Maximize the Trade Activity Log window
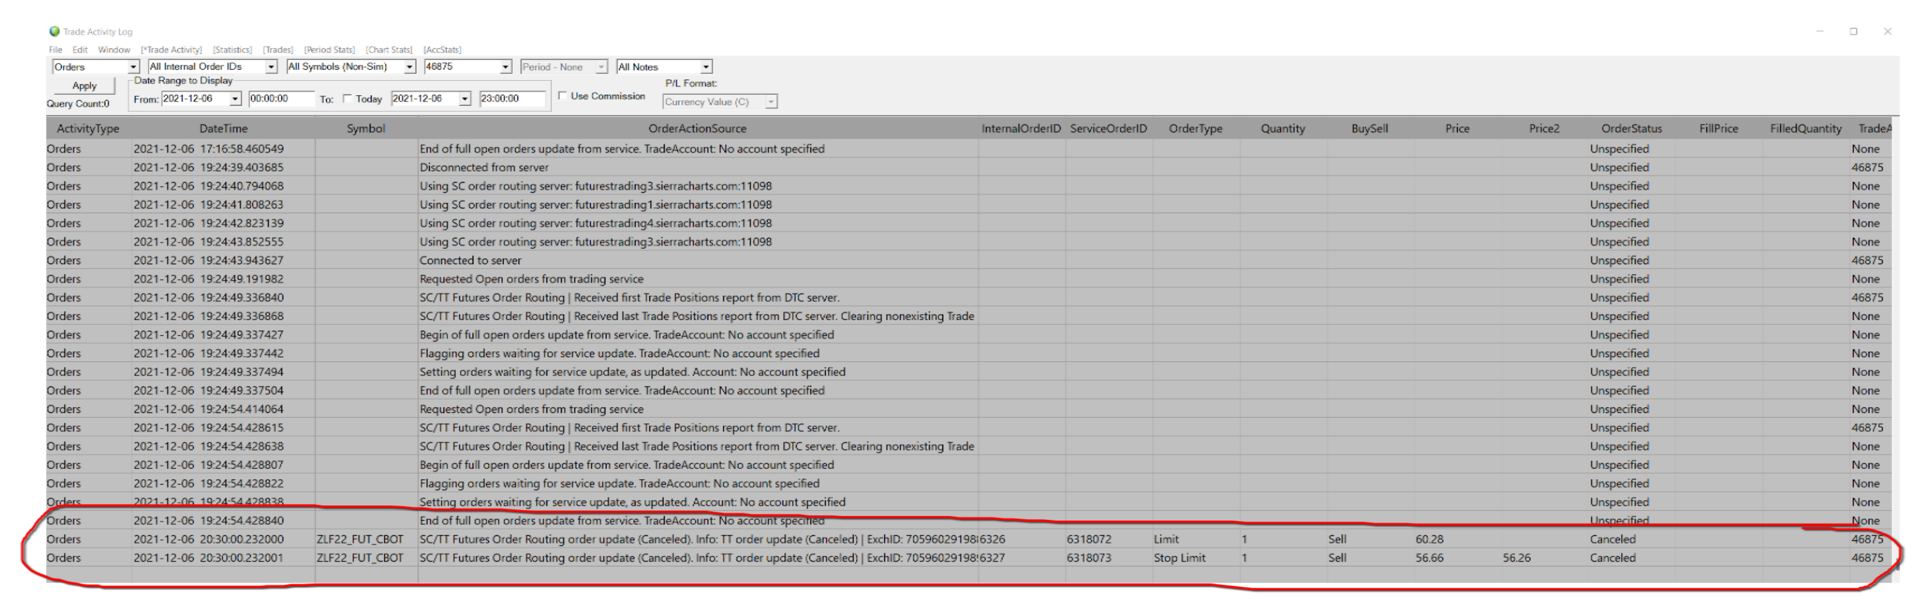1921x610 pixels. 1853,31
